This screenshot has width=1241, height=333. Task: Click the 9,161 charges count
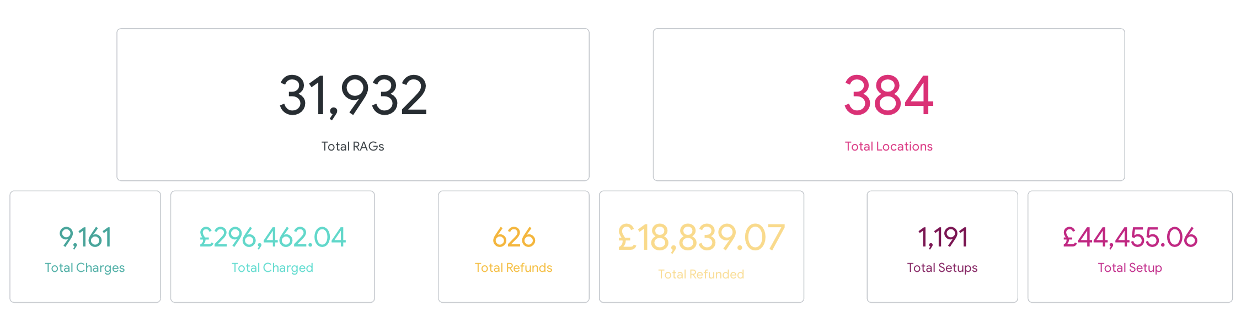85,238
